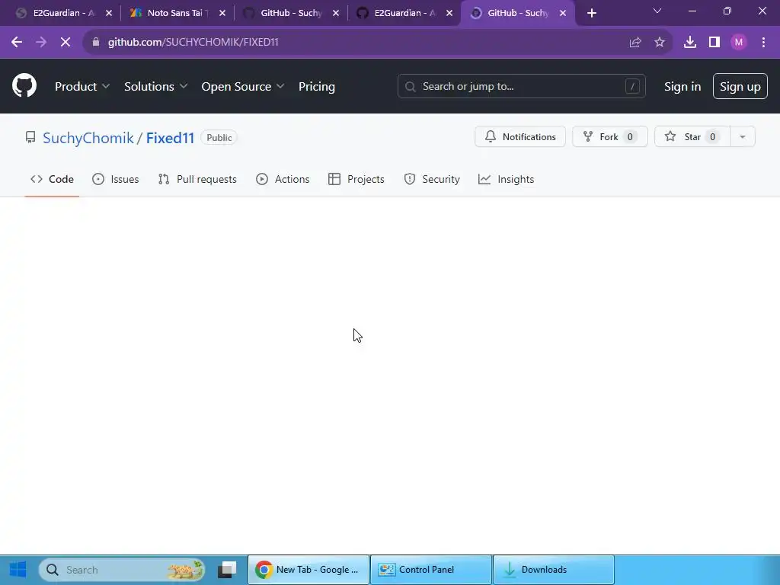Open the tab search chevron in the title bar

pyautogui.click(x=657, y=11)
